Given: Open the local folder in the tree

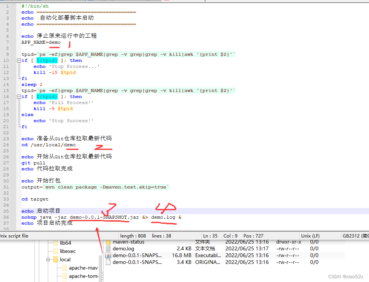Looking at the screenshot, I should tap(65, 259).
